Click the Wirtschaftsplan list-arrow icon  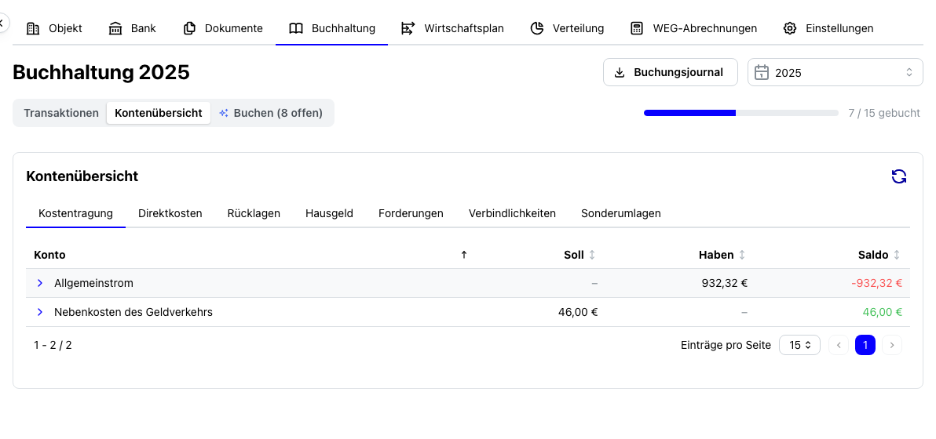click(408, 28)
